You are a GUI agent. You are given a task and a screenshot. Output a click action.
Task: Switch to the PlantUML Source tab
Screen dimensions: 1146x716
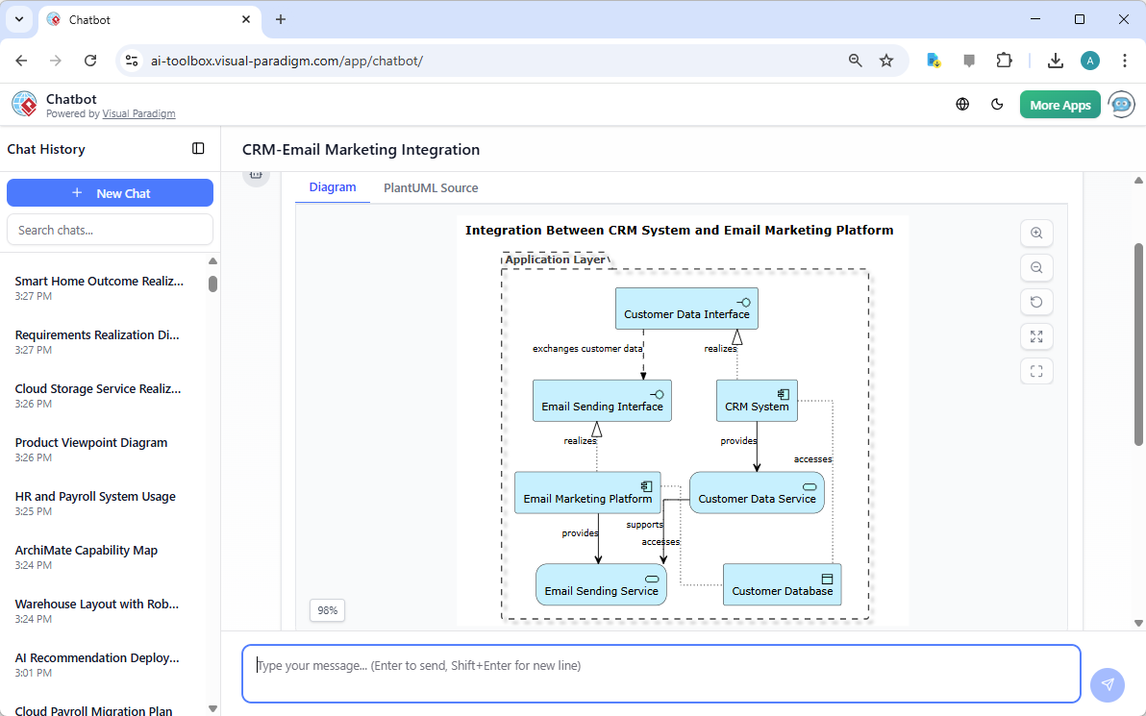coord(430,187)
